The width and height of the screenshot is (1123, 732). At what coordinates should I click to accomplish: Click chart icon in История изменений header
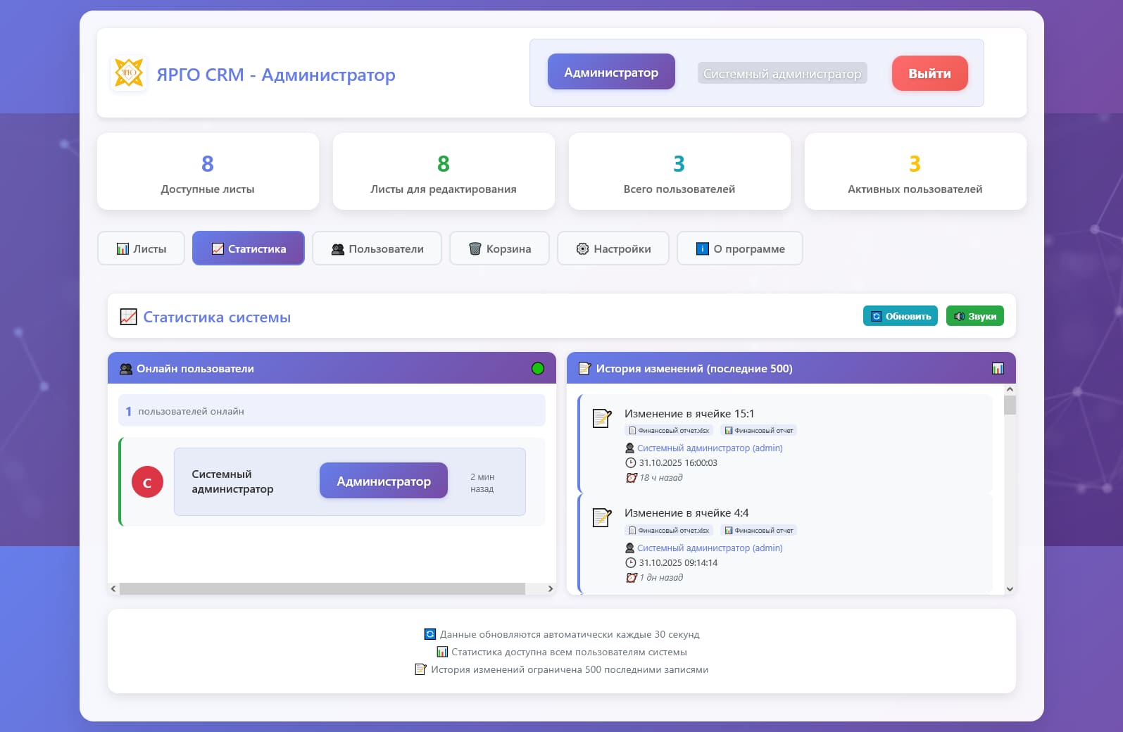[997, 368]
